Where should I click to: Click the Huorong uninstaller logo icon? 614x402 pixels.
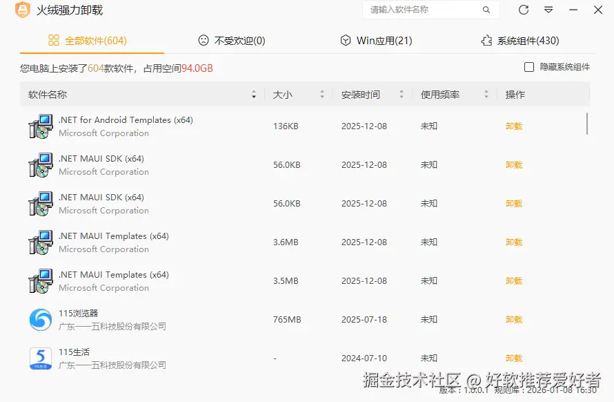pos(23,10)
